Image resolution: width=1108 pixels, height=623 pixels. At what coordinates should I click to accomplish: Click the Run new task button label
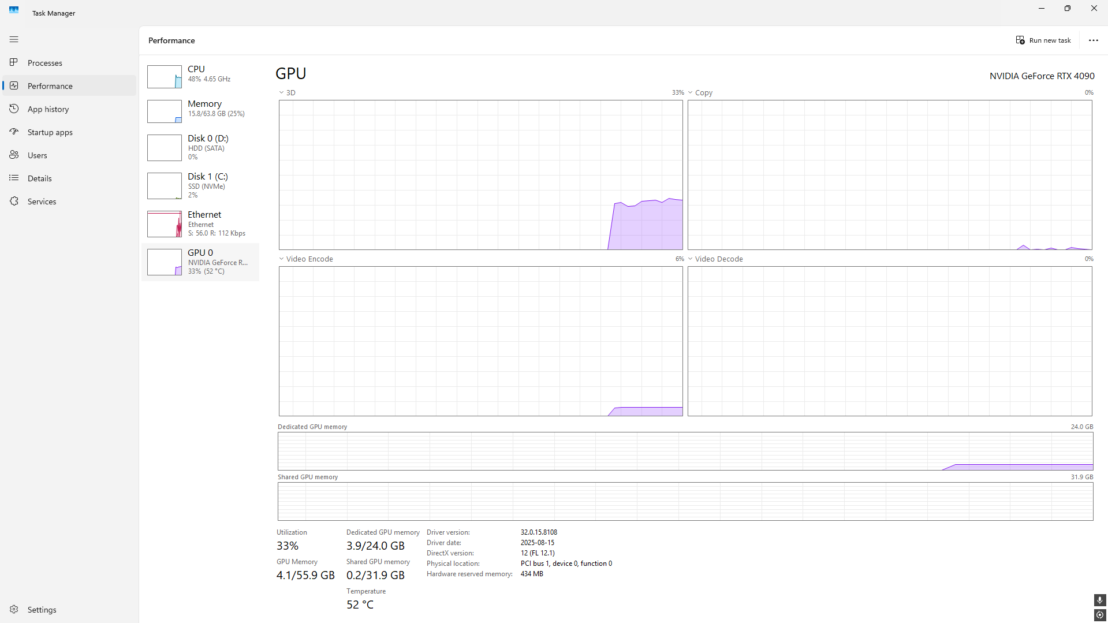pyautogui.click(x=1050, y=40)
